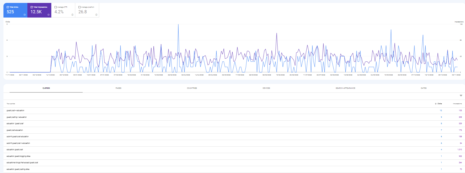The width and height of the screenshot is (465, 173).
Task: Sort table by Impressions column header
Action: point(457,104)
